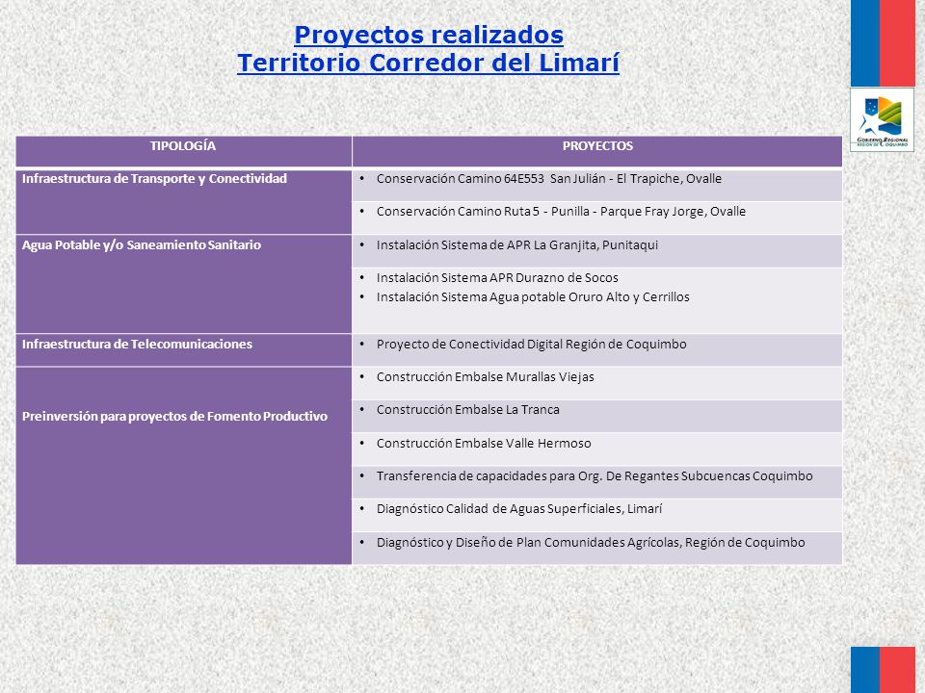Click Instalación Sistema de APR La Granjita

coord(597,251)
